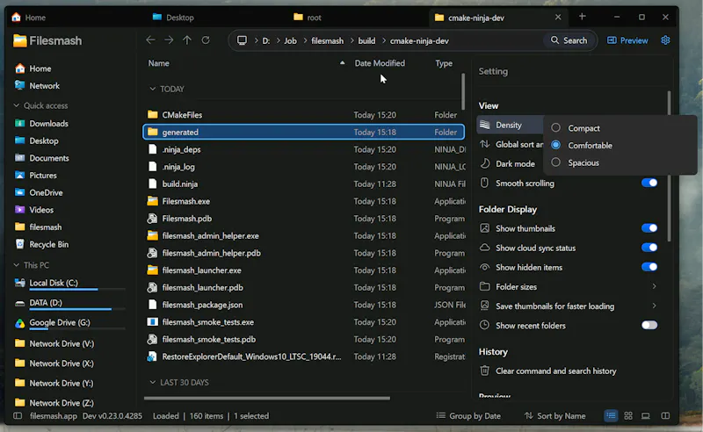Open Group by Date menu
The height and width of the screenshot is (432, 703).
point(468,416)
